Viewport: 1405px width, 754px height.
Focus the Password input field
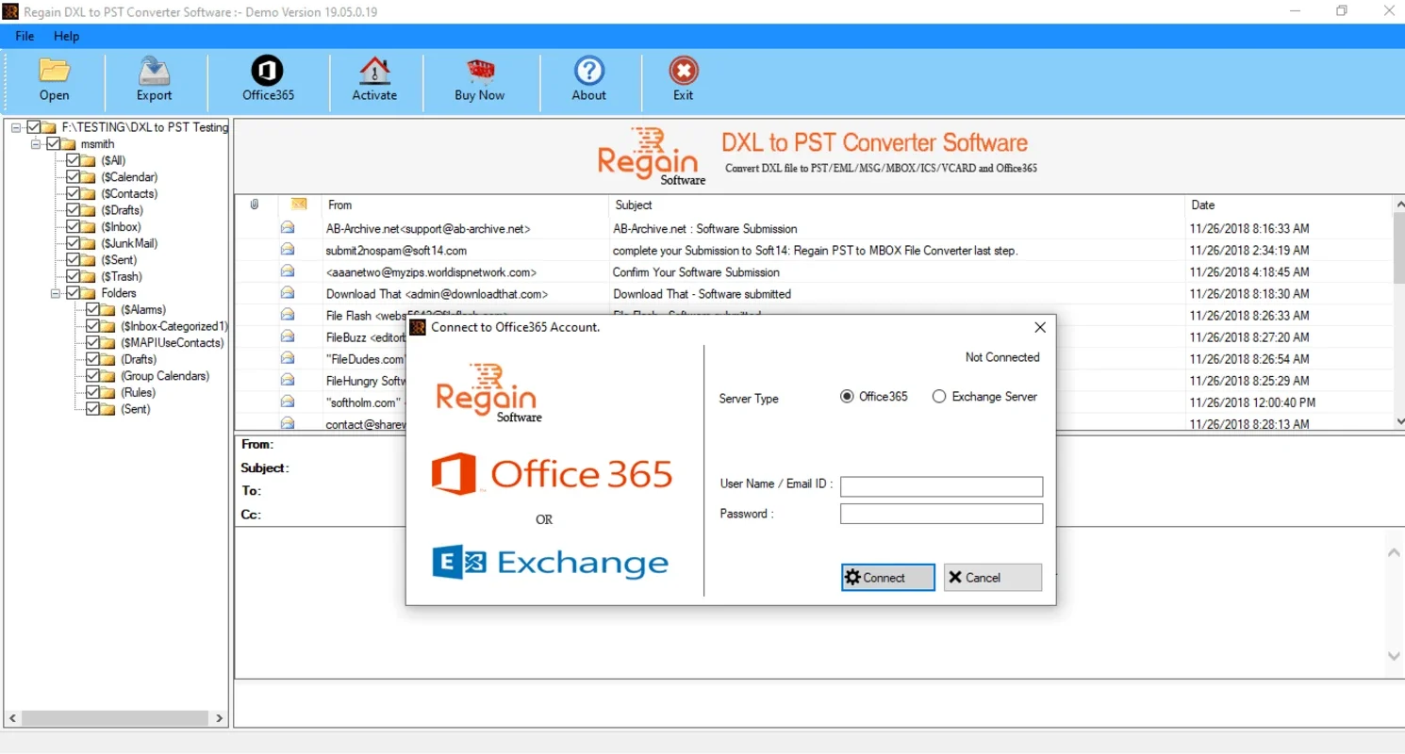click(941, 514)
